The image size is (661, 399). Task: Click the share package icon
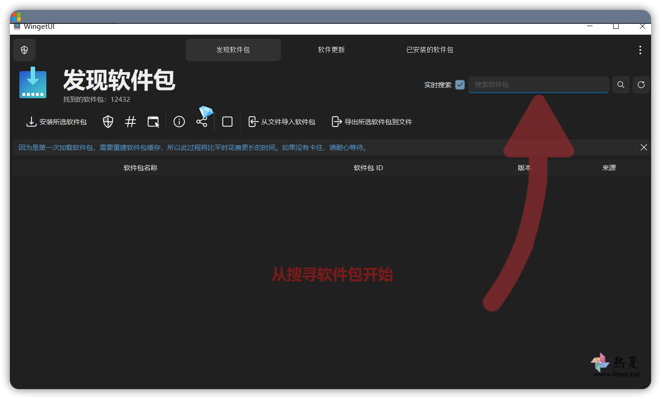tap(202, 122)
